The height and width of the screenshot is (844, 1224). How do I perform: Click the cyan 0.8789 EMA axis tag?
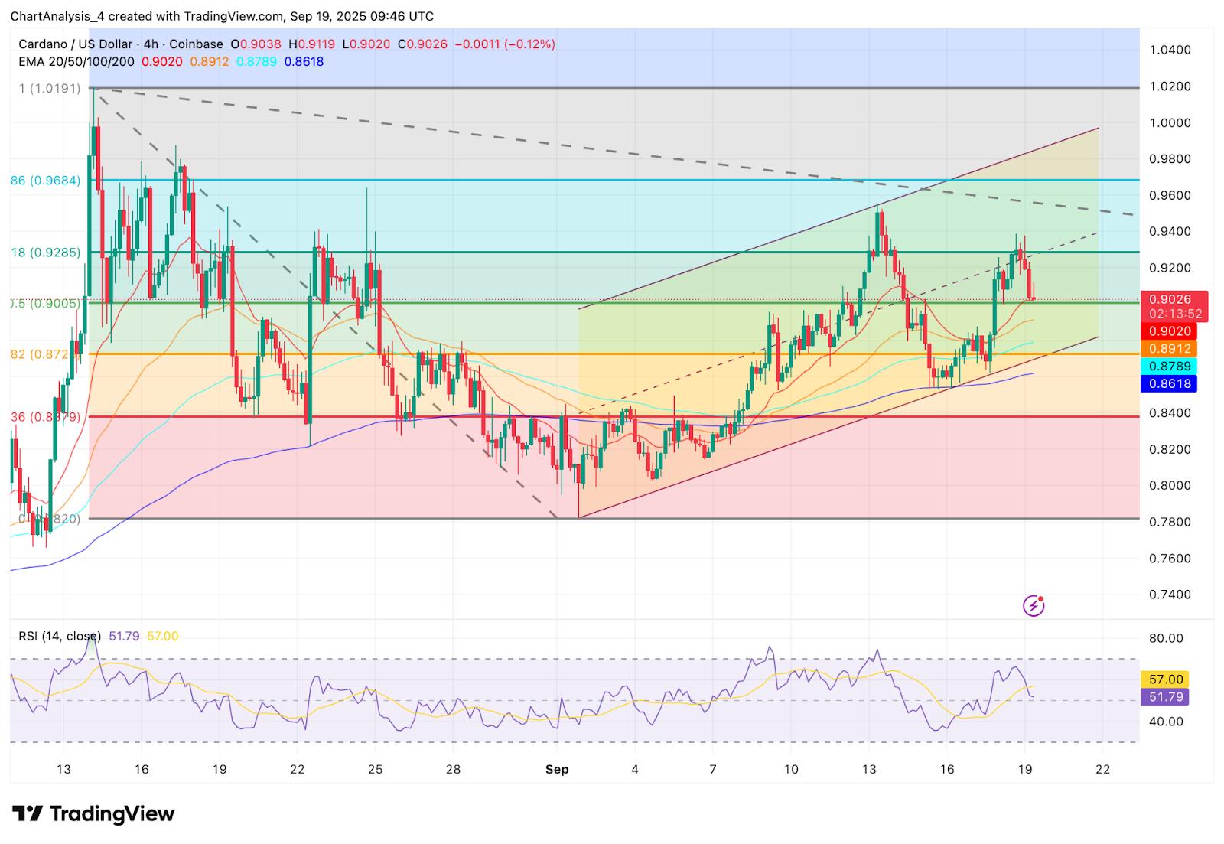pyautogui.click(x=1166, y=367)
